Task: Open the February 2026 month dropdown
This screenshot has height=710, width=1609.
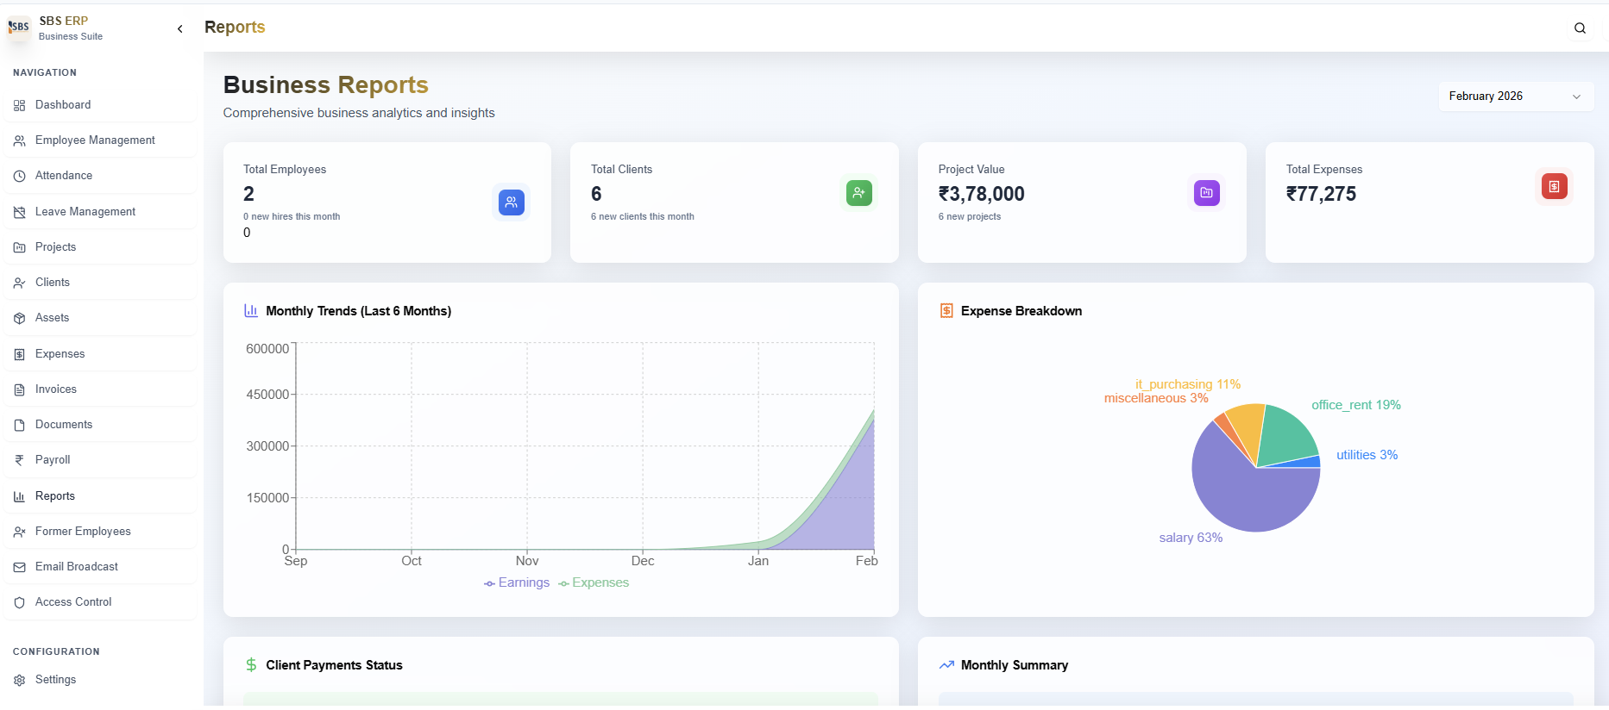Action: [1515, 97]
